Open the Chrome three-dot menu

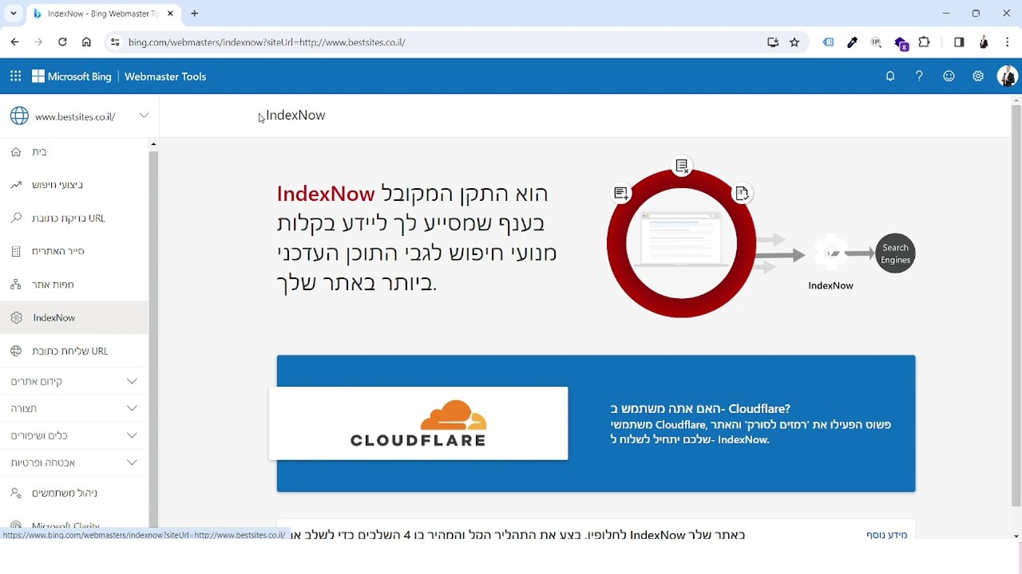click(x=1008, y=42)
